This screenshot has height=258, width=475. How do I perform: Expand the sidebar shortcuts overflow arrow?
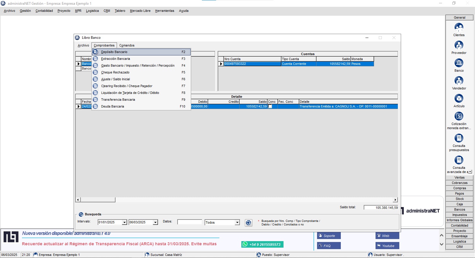click(x=470, y=172)
